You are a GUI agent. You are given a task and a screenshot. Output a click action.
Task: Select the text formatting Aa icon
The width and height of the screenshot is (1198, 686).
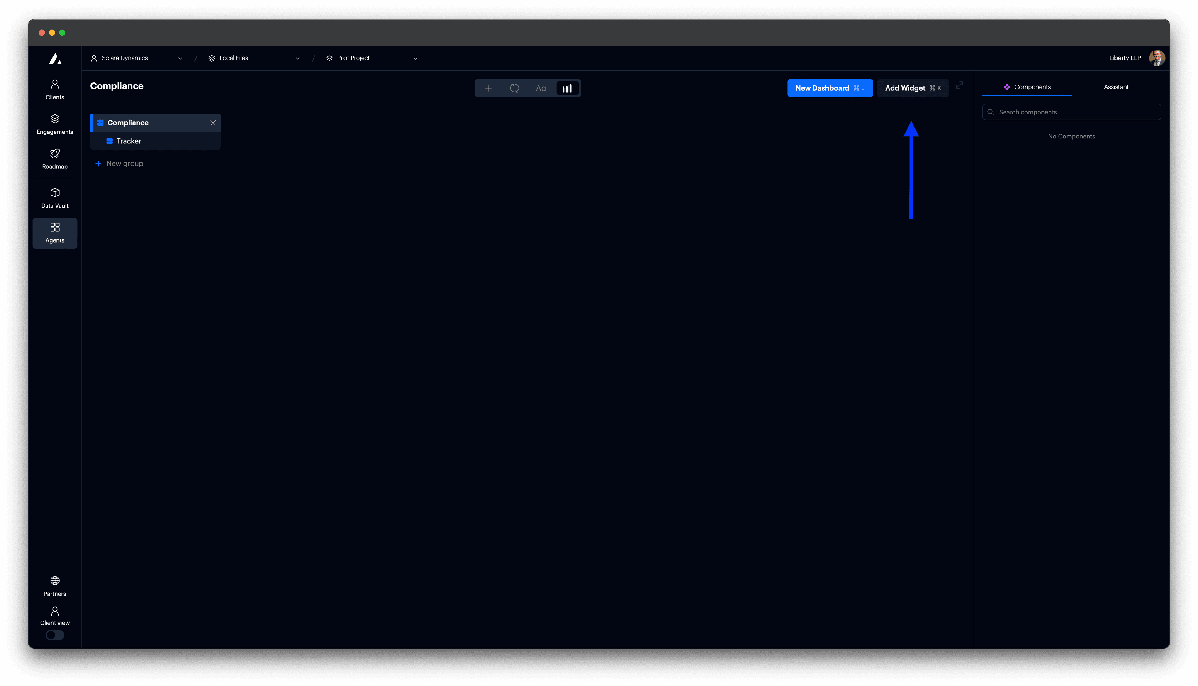pos(541,88)
